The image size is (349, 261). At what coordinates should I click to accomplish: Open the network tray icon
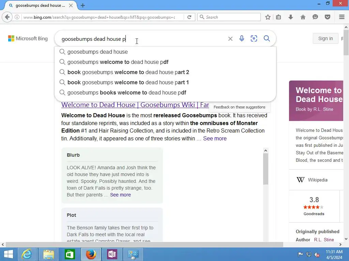click(309, 255)
